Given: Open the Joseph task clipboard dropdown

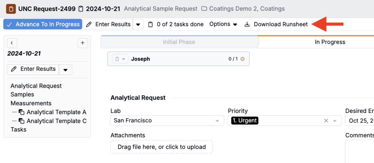Looking at the screenshot, I should 119,59.
